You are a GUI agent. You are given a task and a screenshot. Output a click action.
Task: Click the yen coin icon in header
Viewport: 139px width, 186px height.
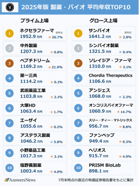[10, 7]
